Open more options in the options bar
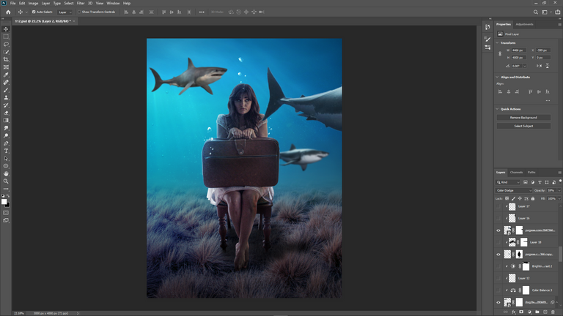The height and width of the screenshot is (316, 563). click(202, 12)
